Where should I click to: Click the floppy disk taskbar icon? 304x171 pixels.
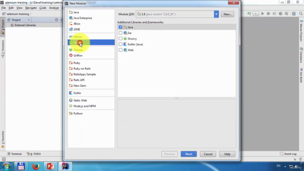pos(21,166)
